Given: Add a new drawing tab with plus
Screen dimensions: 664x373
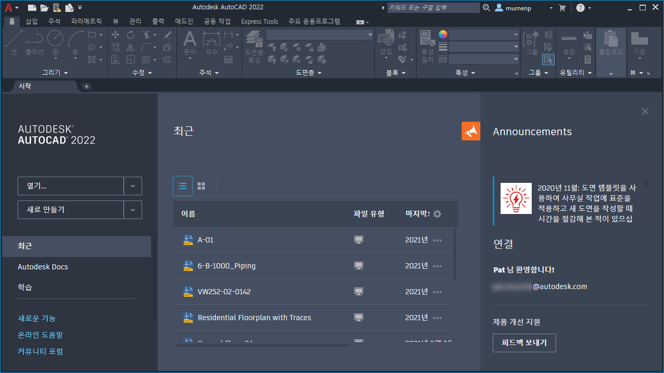Looking at the screenshot, I should coord(87,87).
